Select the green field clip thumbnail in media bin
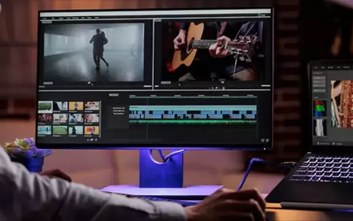This screenshot has width=353, height=221. [45, 107]
